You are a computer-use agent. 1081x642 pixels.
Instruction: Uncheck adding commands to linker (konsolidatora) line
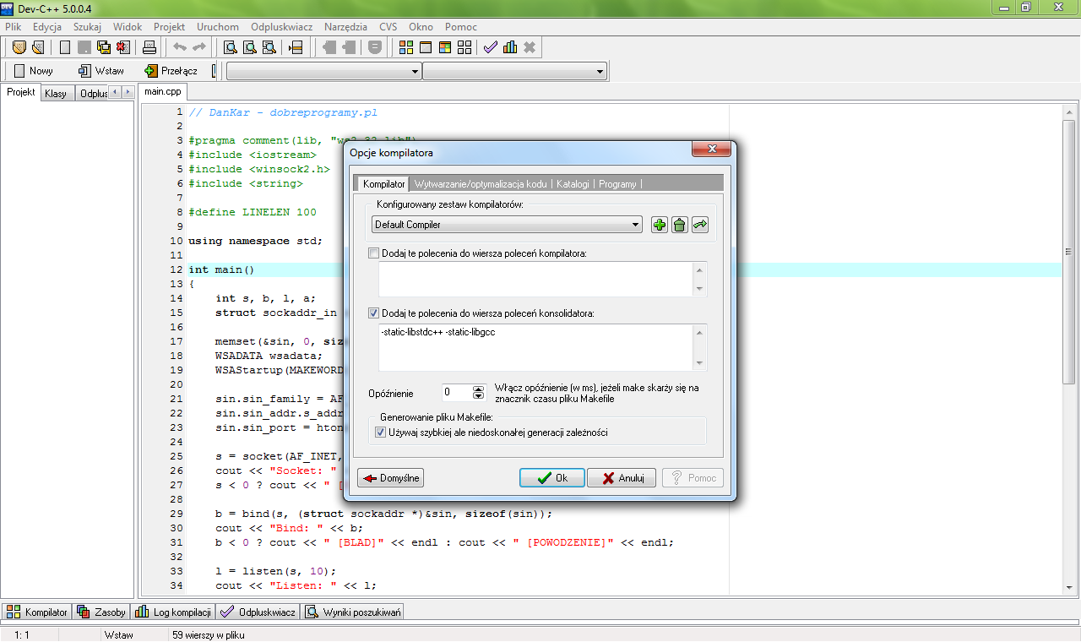coord(374,313)
